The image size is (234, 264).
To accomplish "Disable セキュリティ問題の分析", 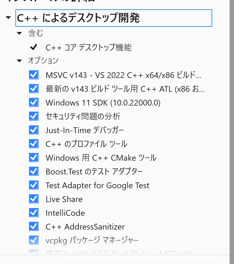I will (33, 116).
